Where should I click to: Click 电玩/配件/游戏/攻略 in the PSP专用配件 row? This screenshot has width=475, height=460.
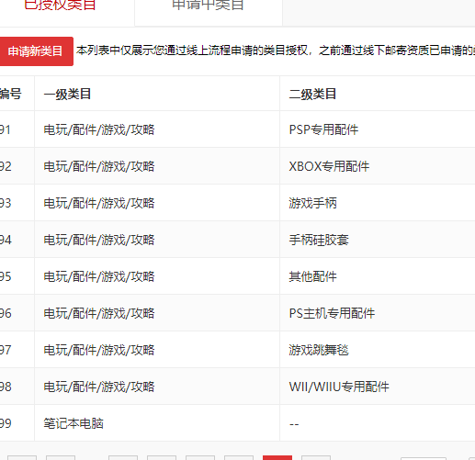pyautogui.click(x=99, y=129)
